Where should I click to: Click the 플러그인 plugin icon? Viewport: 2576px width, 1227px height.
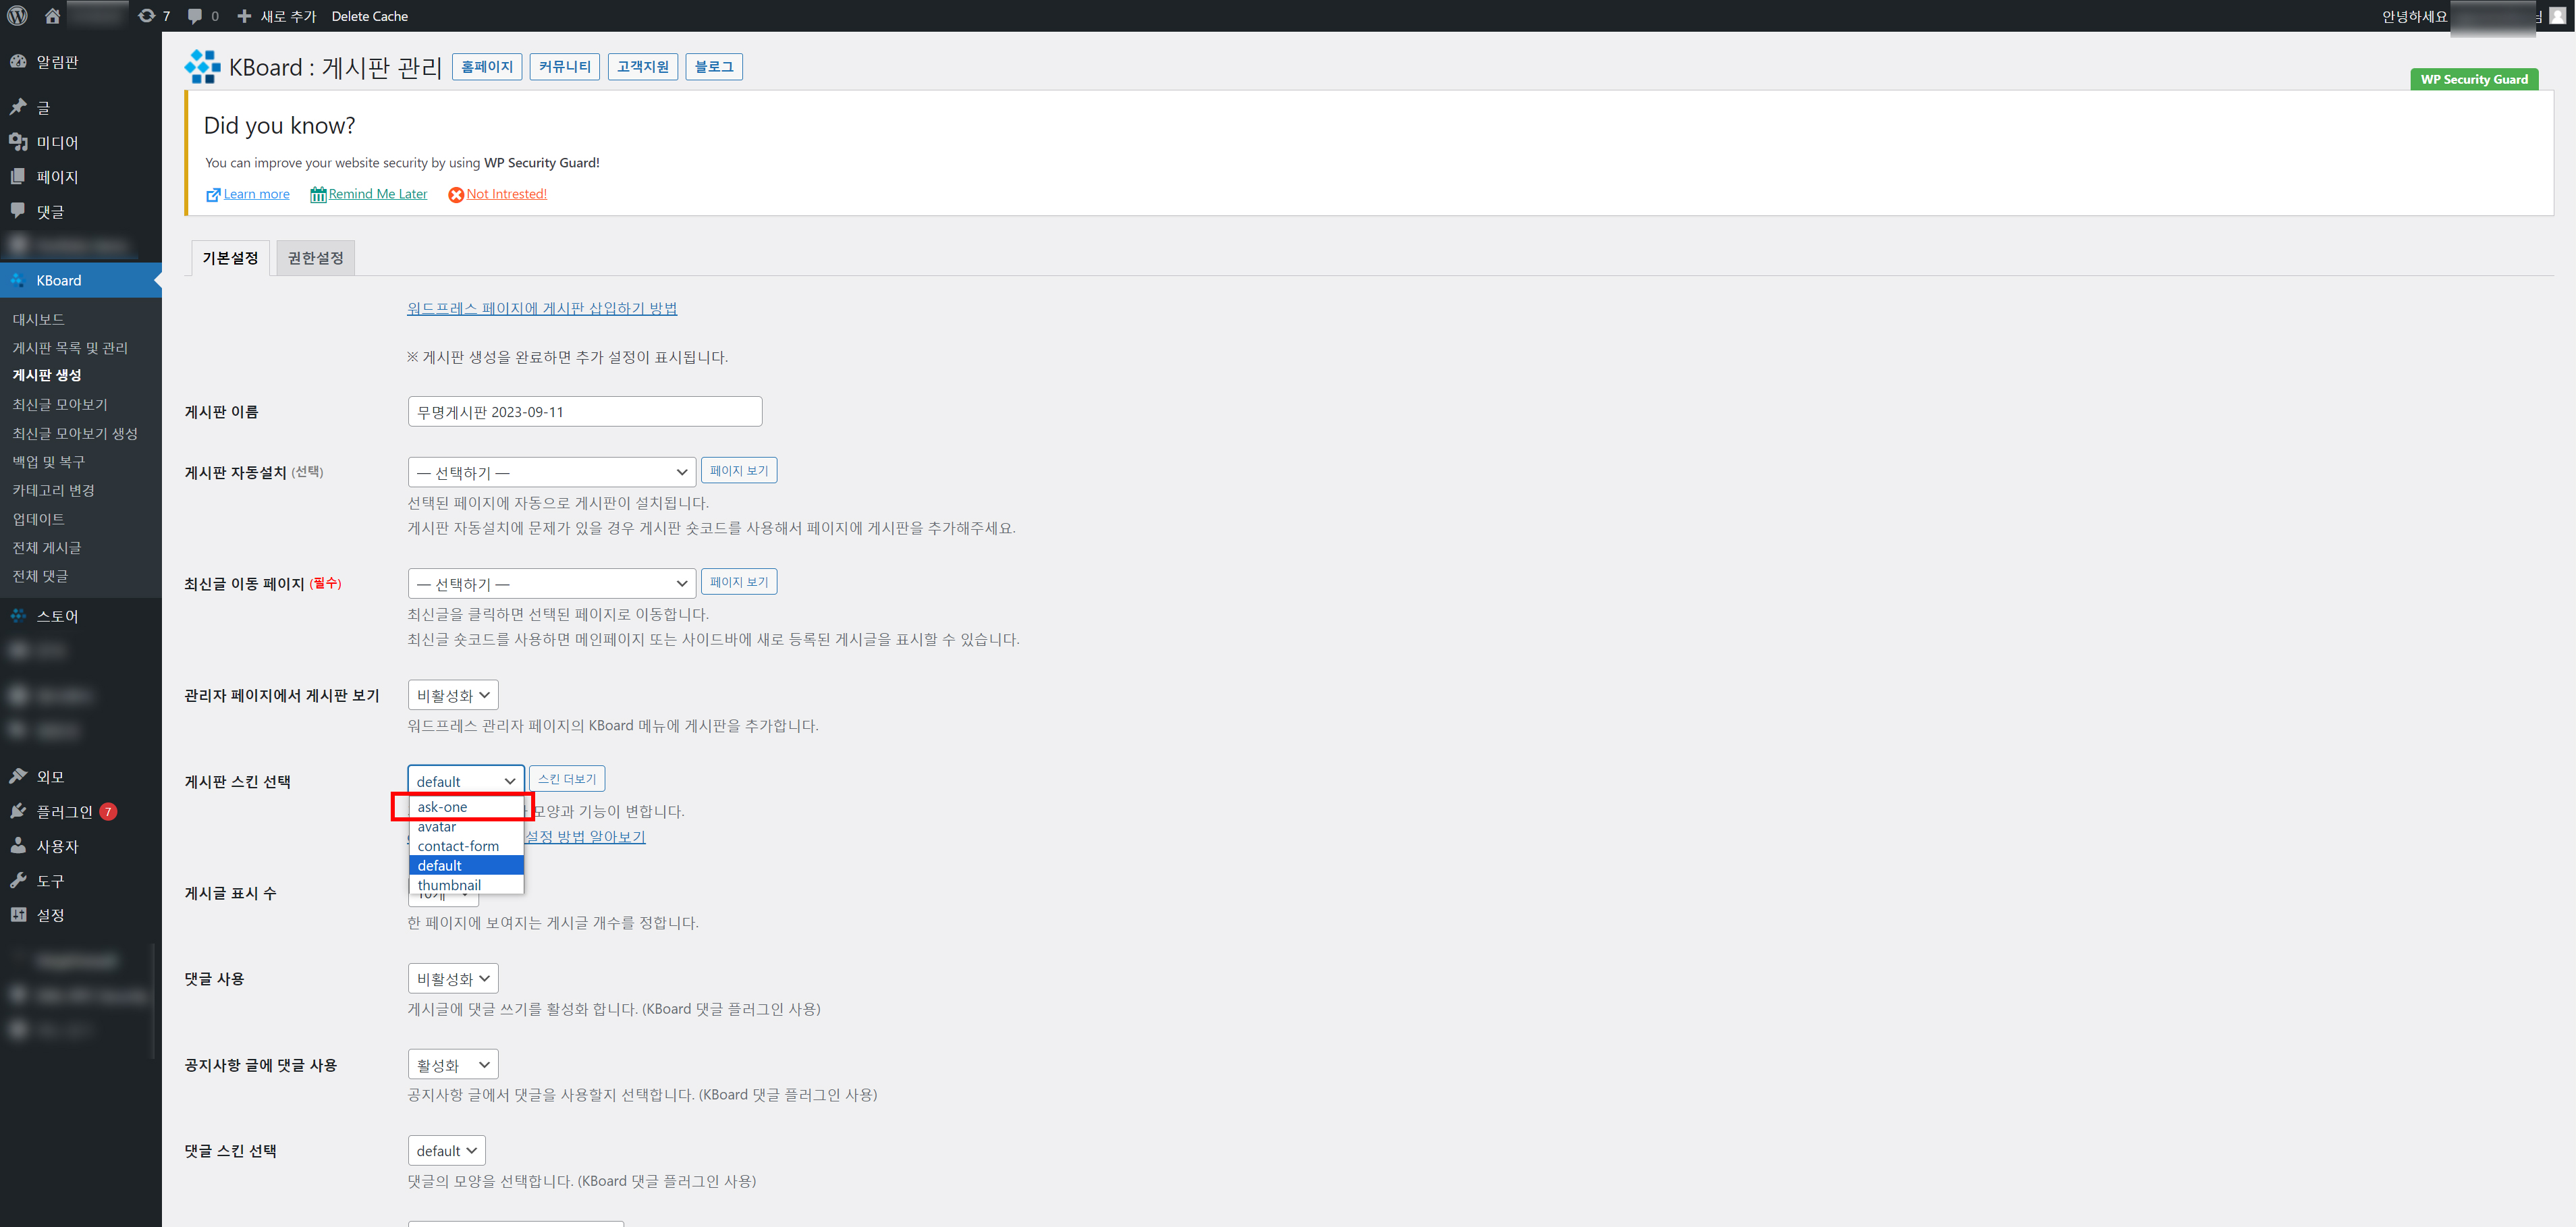(x=18, y=811)
